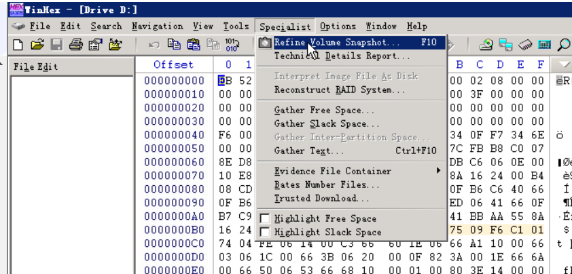
Task: Click File in the left panel header
Action: pyautogui.click(x=23, y=66)
